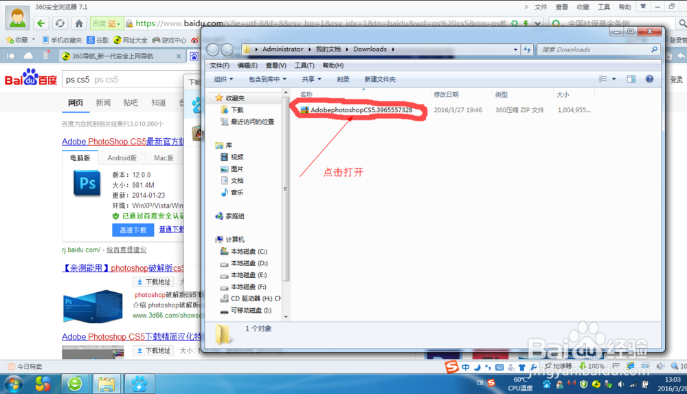The image size is (687, 394).
Task: Open the 网址大全 bookmark
Action: pyautogui.click(x=130, y=40)
